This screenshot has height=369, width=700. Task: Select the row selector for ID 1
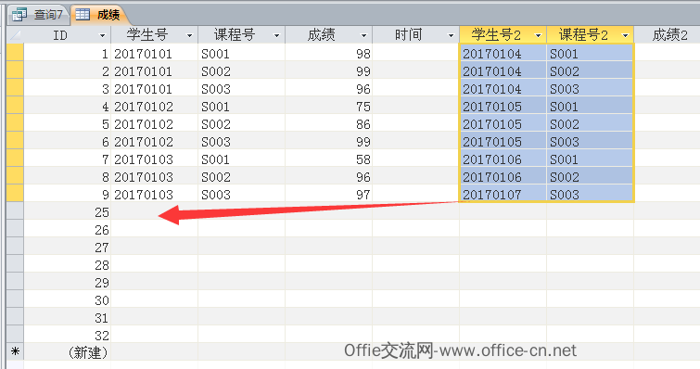[15, 53]
